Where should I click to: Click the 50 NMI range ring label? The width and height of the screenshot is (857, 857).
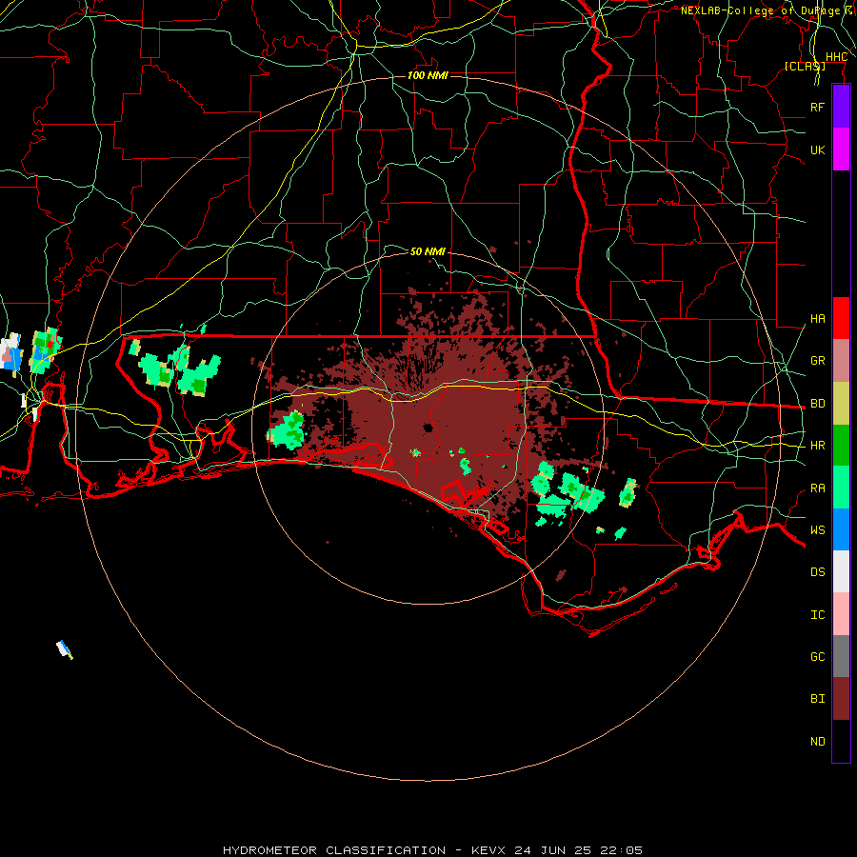click(428, 251)
